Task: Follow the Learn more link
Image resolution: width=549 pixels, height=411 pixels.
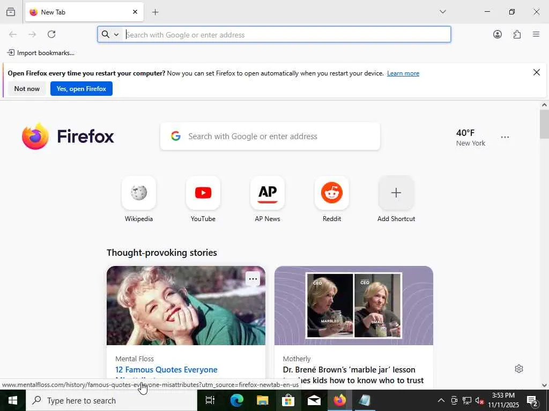Action: [x=403, y=73]
